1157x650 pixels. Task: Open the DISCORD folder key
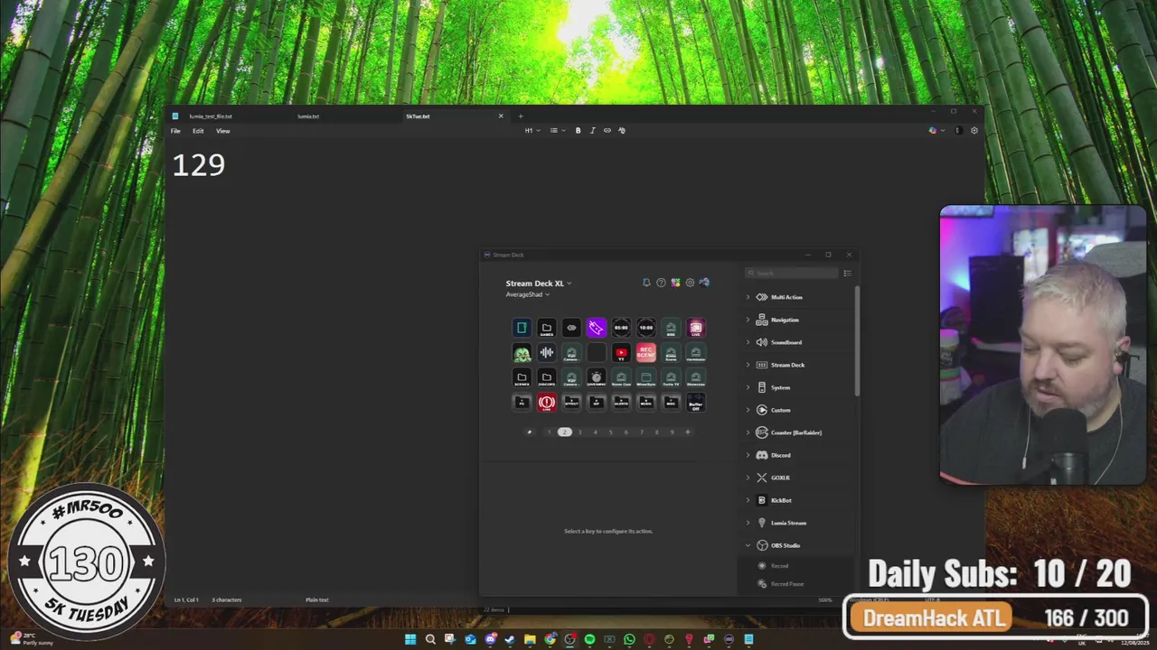[546, 377]
